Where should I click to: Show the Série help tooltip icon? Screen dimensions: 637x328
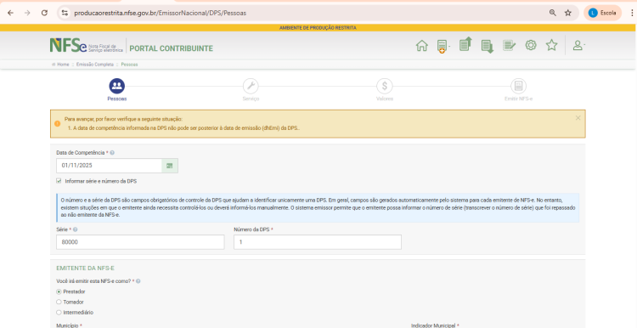coord(75,229)
